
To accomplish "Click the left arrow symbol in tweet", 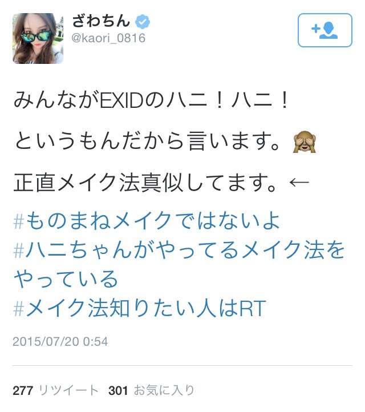I will click(299, 182).
